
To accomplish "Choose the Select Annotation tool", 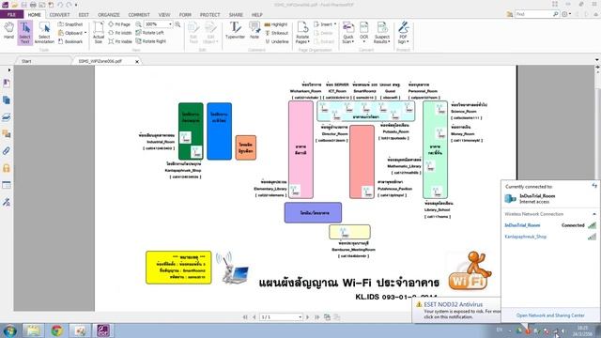I will (44, 33).
